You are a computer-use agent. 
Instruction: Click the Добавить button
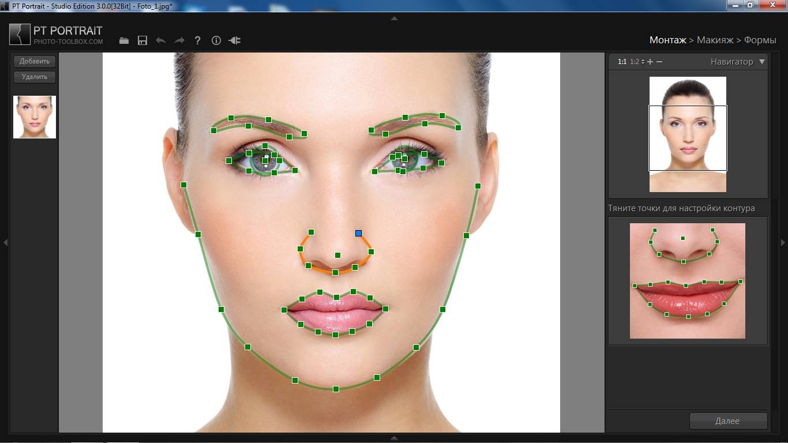[x=35, y=61]
